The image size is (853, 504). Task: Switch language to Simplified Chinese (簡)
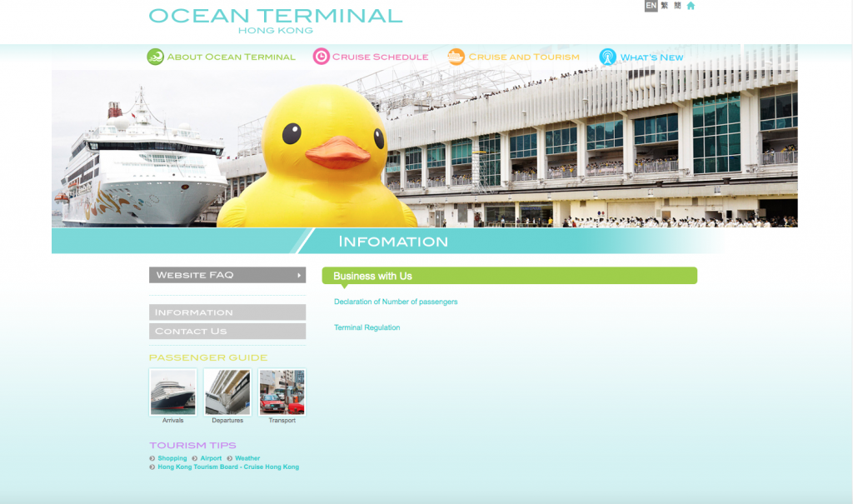[x=677, y=6]
